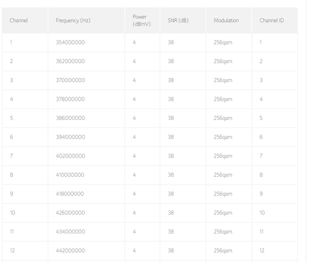Click frequency value 434000000
Image resolution: width=309 pixels, height=262 pixels.
tap(70, 232)
